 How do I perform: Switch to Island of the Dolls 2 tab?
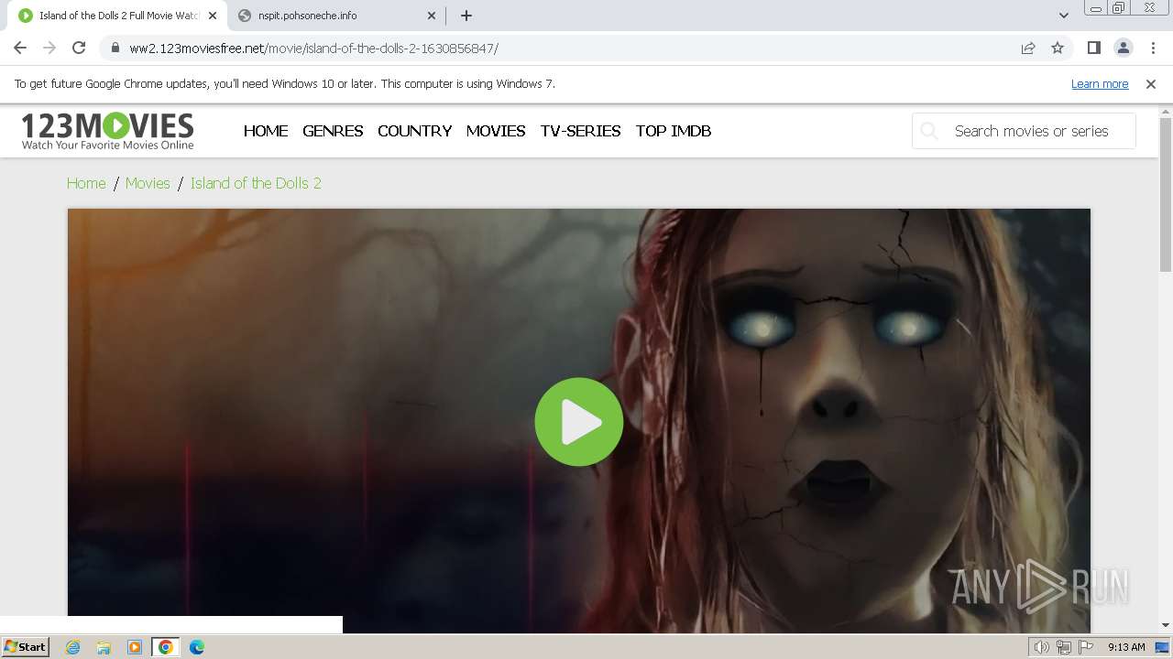pos(117,16)
